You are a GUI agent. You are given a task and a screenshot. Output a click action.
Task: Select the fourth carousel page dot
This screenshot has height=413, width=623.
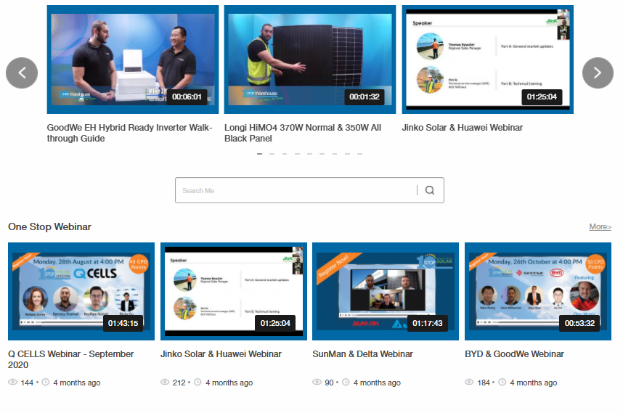coord(297,154)
